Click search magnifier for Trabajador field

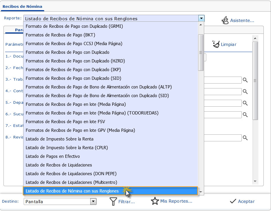pos(245,80)
